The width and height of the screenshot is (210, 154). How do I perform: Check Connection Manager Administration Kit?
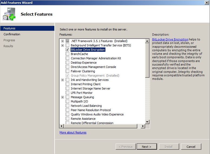coord(68,58)
